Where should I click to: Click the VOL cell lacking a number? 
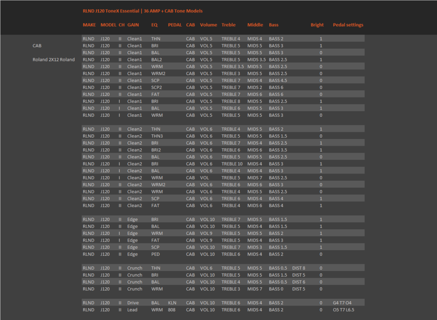[x=204, y=178]
